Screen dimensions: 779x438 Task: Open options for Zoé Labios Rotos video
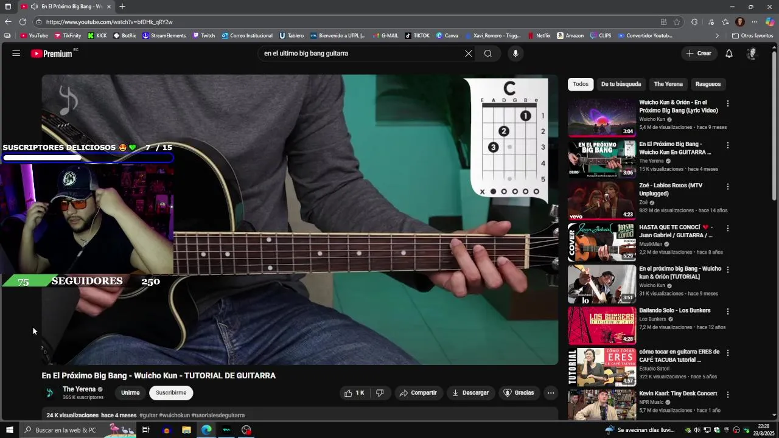pos(727,187)
